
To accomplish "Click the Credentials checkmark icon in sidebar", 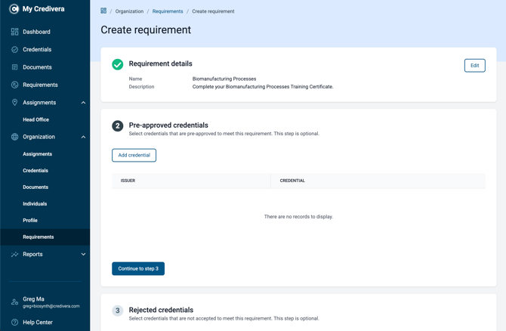I will (x=14, y=49).
